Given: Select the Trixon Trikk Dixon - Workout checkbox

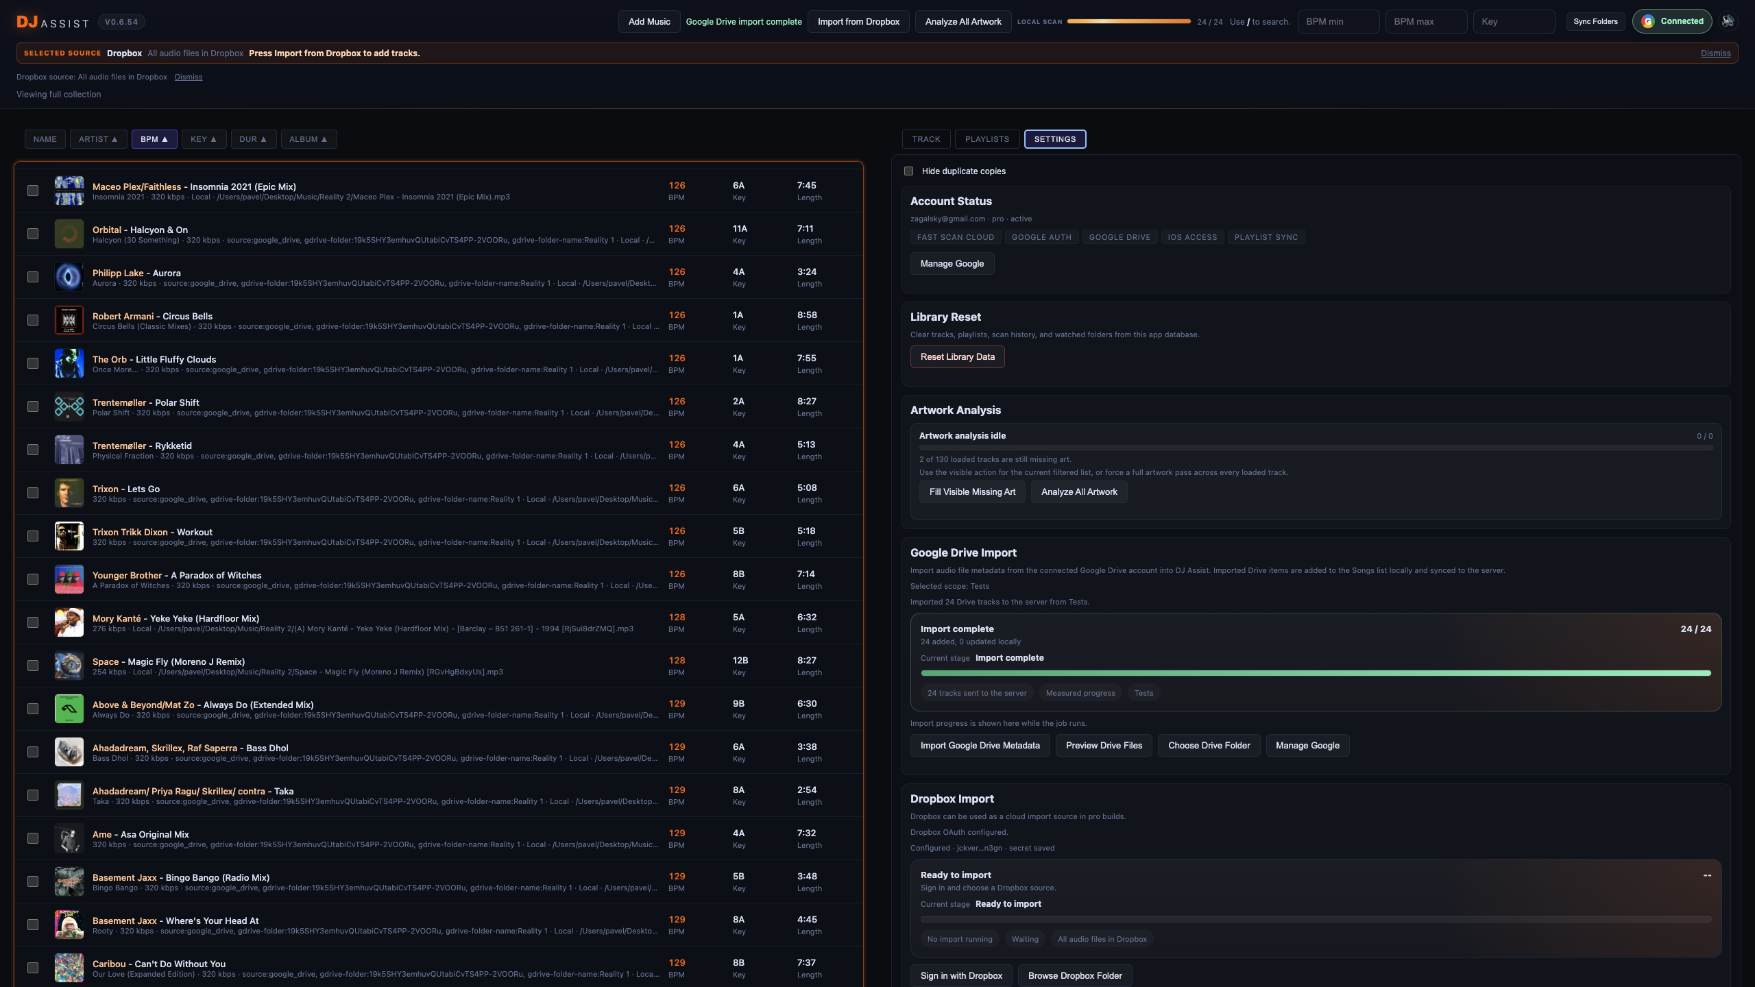Looking at the screenshot, I should coord(33,536).
